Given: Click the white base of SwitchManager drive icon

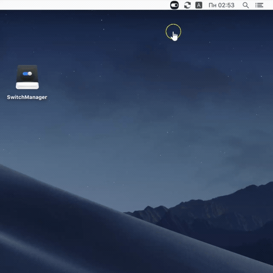Looking at the screenshot, I should (27, 86).
